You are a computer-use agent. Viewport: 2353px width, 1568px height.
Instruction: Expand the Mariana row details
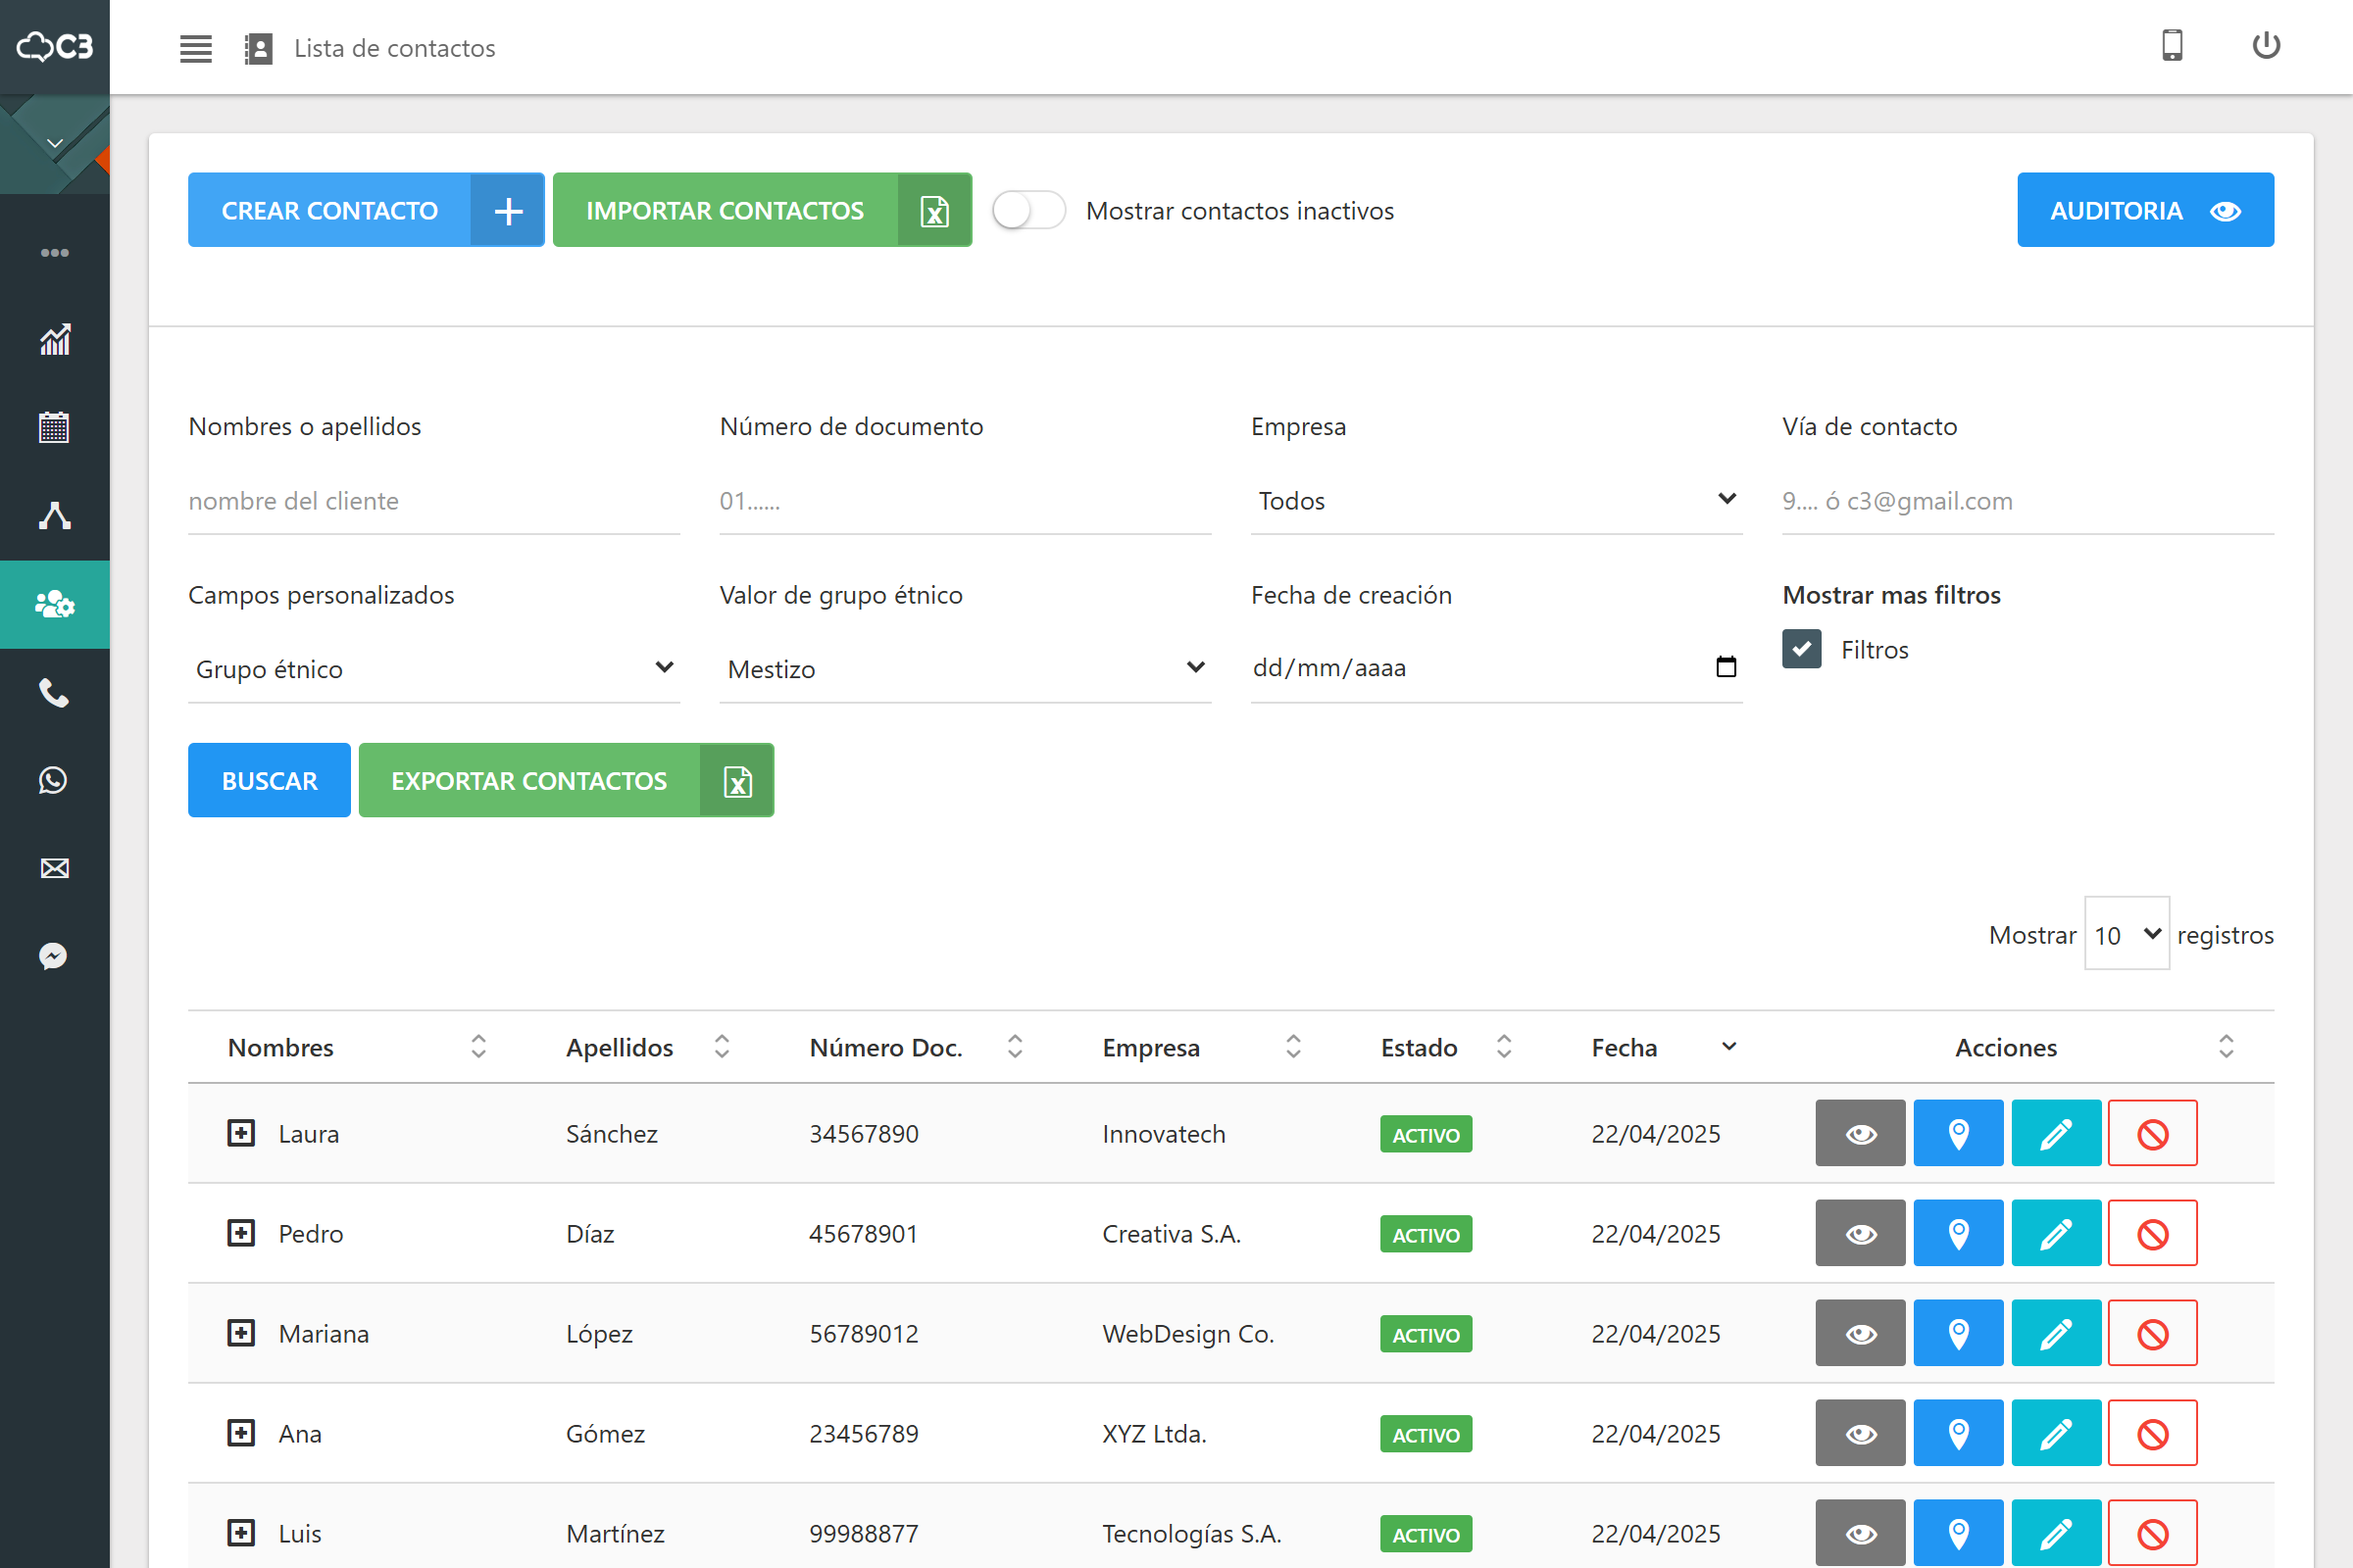(x=241, y=1333)
